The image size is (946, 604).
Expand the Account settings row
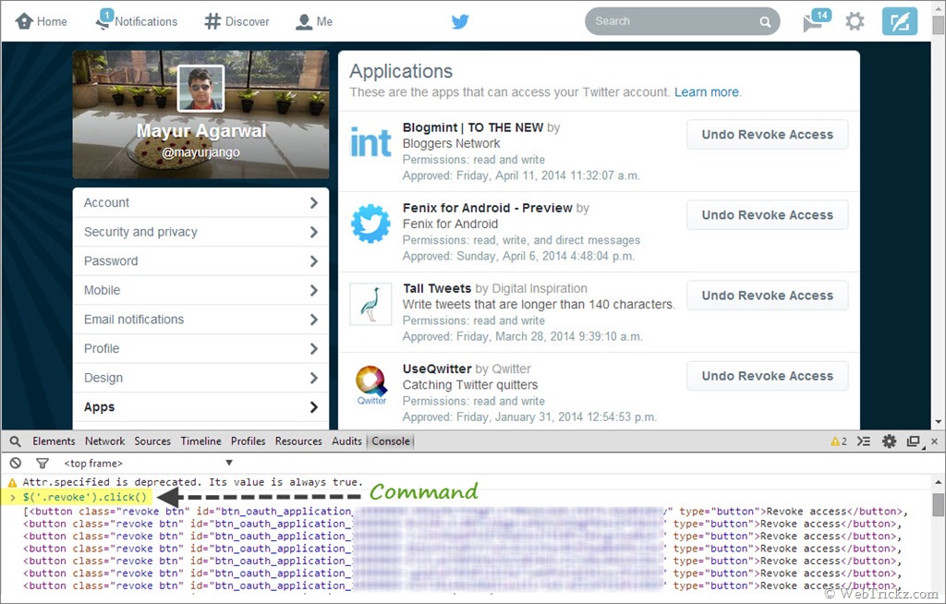[x=200, y=203]
